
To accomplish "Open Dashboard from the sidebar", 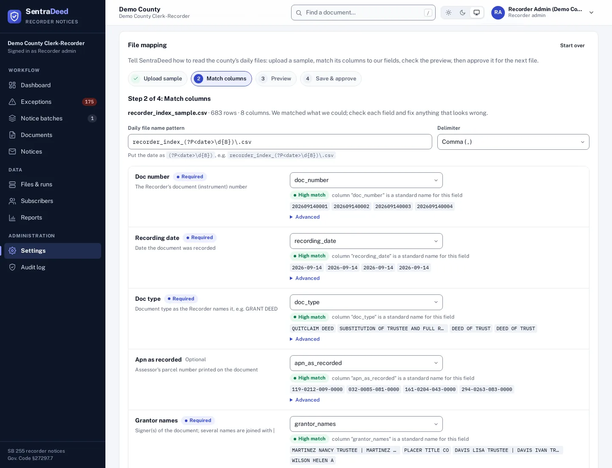I will [53, 85].
